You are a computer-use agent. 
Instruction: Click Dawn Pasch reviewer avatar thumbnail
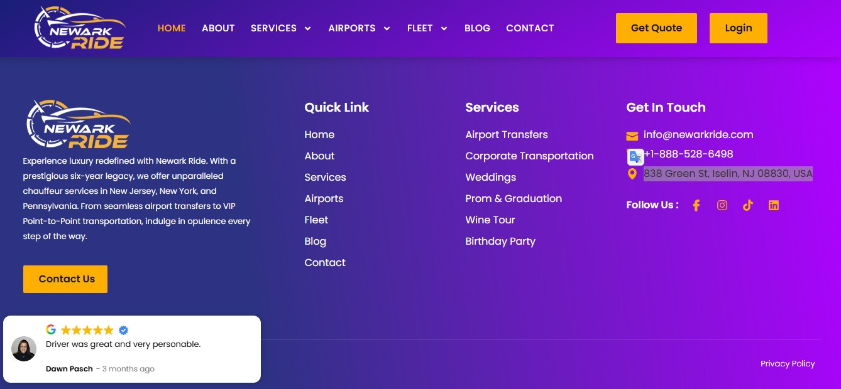(x=24, y=349)
